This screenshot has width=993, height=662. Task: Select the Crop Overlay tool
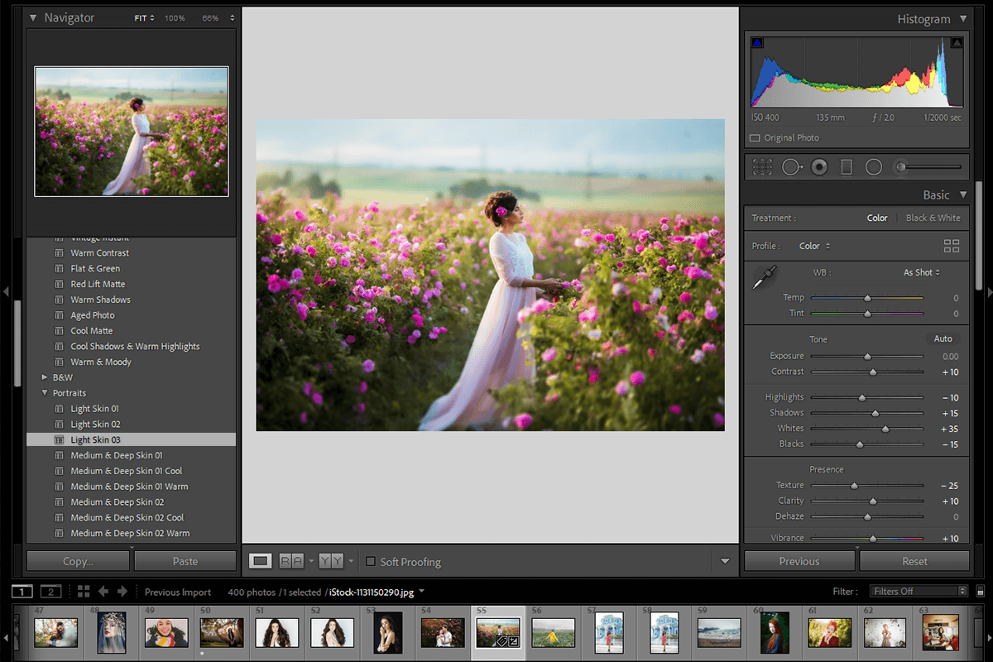(x=762, y=167)
